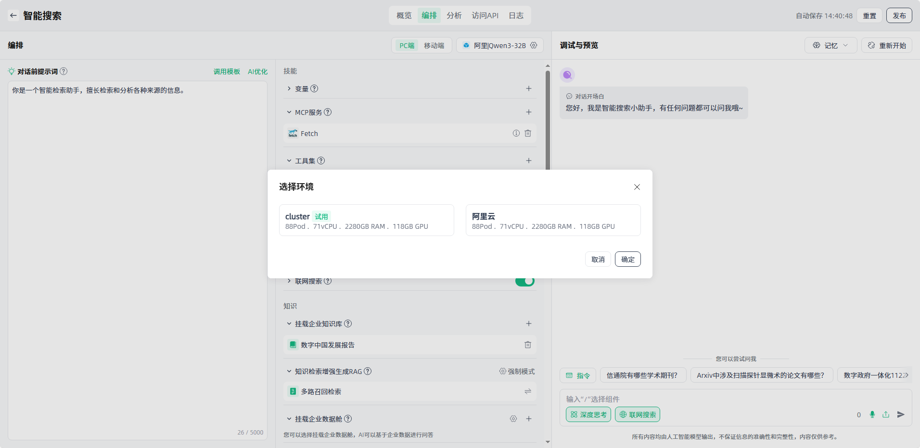The image size is (920, 448).
Task: Expand the 变量 section
Action: pos(289,88)
